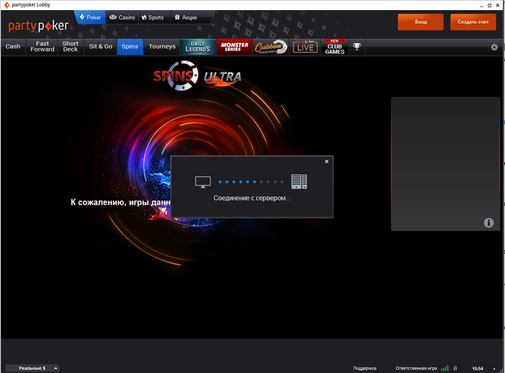This screenshot has height=373, width=505.
Task: Click the partypoker window title icon
Action: click(x=6, y=5)
